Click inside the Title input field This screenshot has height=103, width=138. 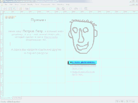(43, 9)
